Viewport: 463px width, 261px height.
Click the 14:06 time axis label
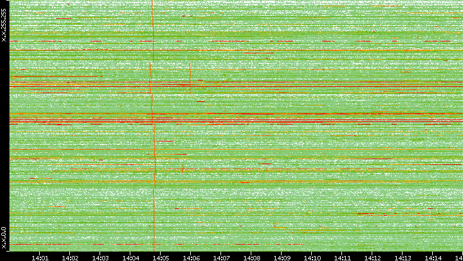tap(191, 258)
